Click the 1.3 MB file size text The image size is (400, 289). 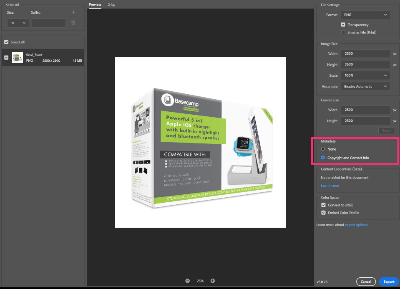77,60
